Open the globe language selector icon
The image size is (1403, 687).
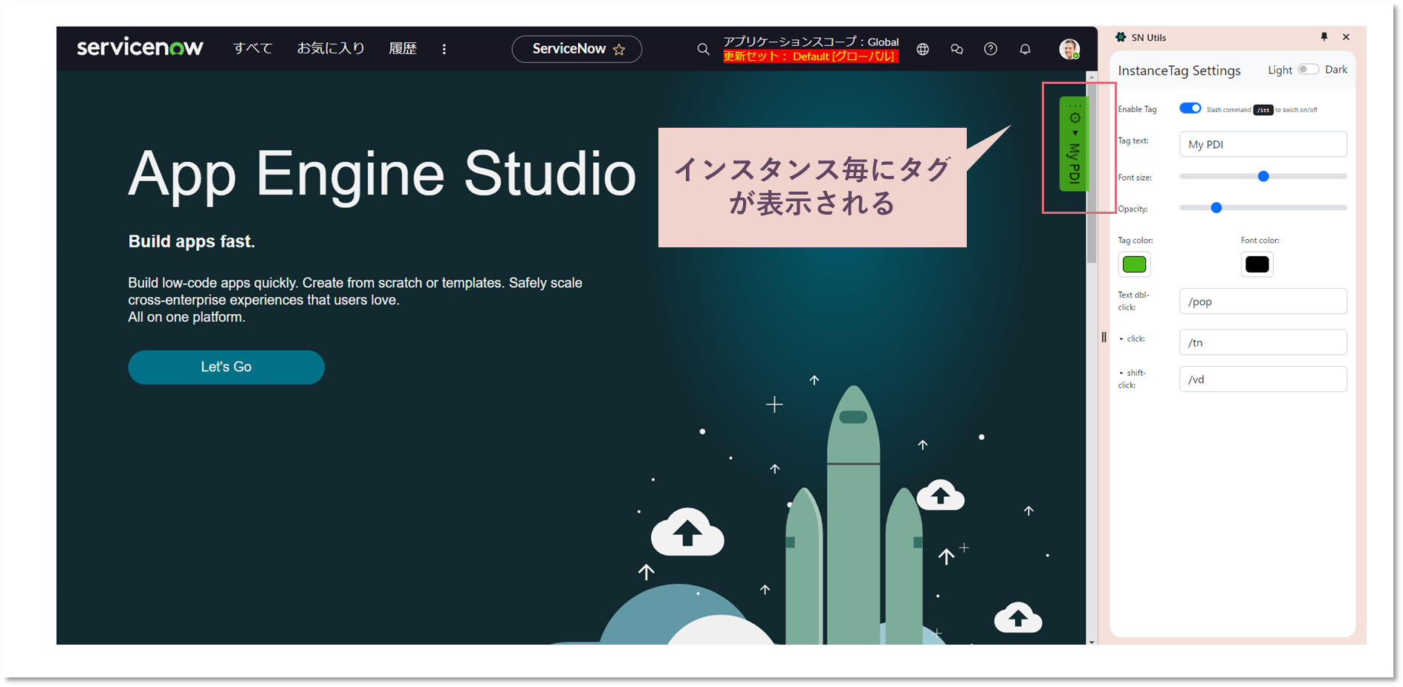tap(922, 49)
